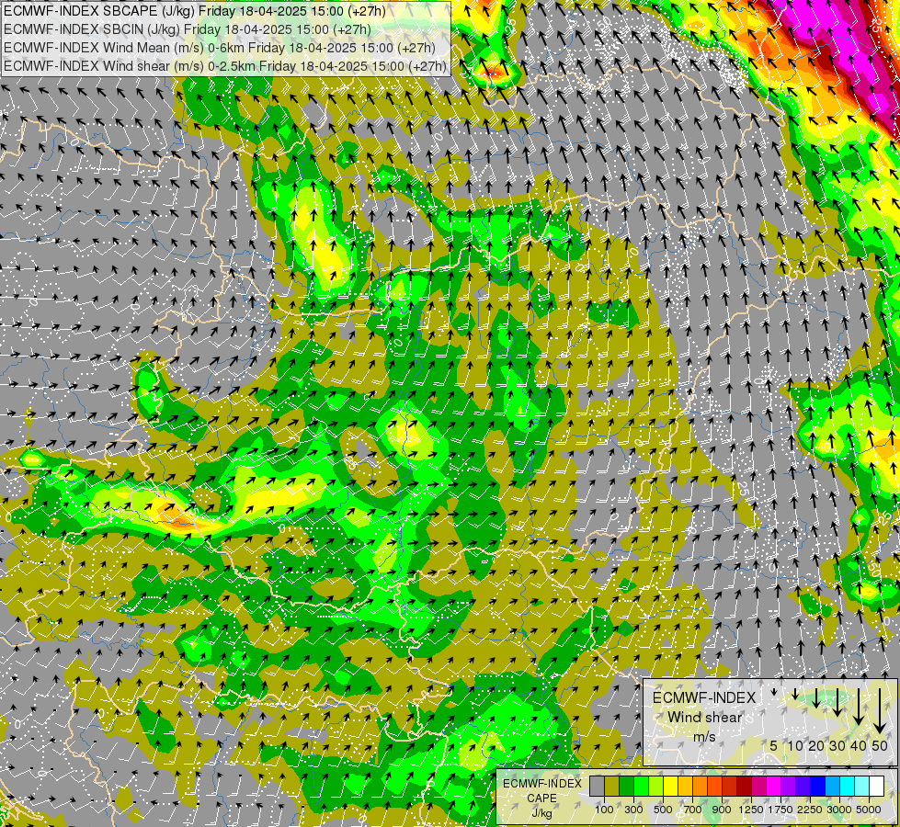Select the purple swatch right of 1750
This screenshot has height=827, width=900.
789,787
